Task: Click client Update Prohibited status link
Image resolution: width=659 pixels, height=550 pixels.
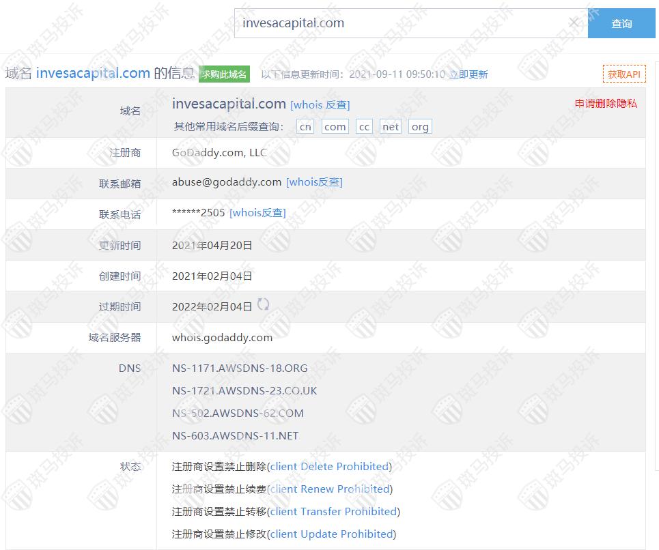Action: 331,534
